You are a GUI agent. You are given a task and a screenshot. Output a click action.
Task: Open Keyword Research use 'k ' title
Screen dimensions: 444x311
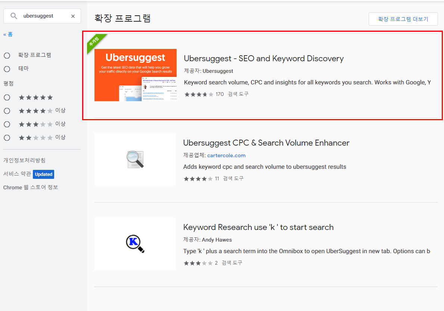(258, 227)
